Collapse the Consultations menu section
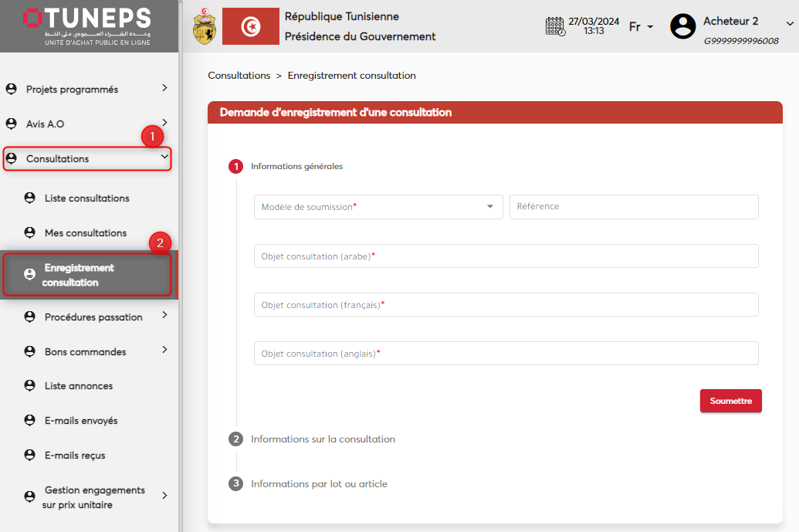This screenshot has width=799, height=532. pos(164,158)
